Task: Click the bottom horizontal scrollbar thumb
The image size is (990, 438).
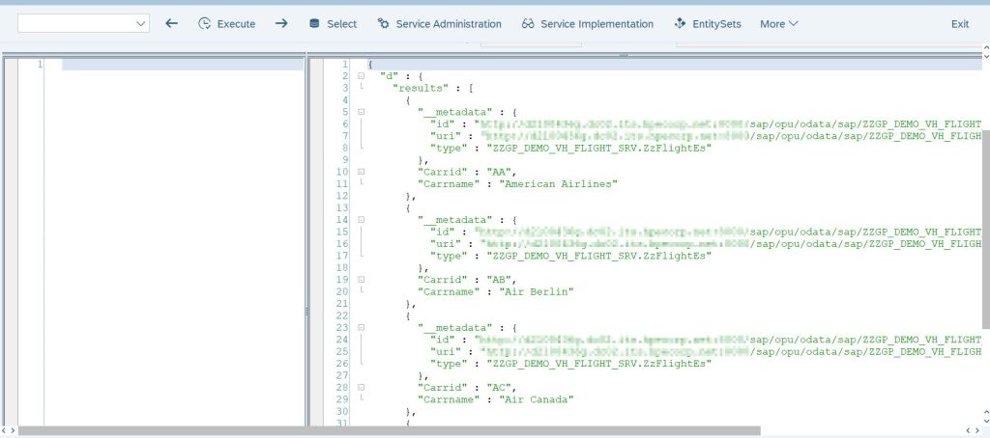Action: [390, 431]
